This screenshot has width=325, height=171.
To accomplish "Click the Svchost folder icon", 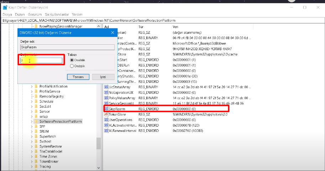I will click(x=36, y=141).
